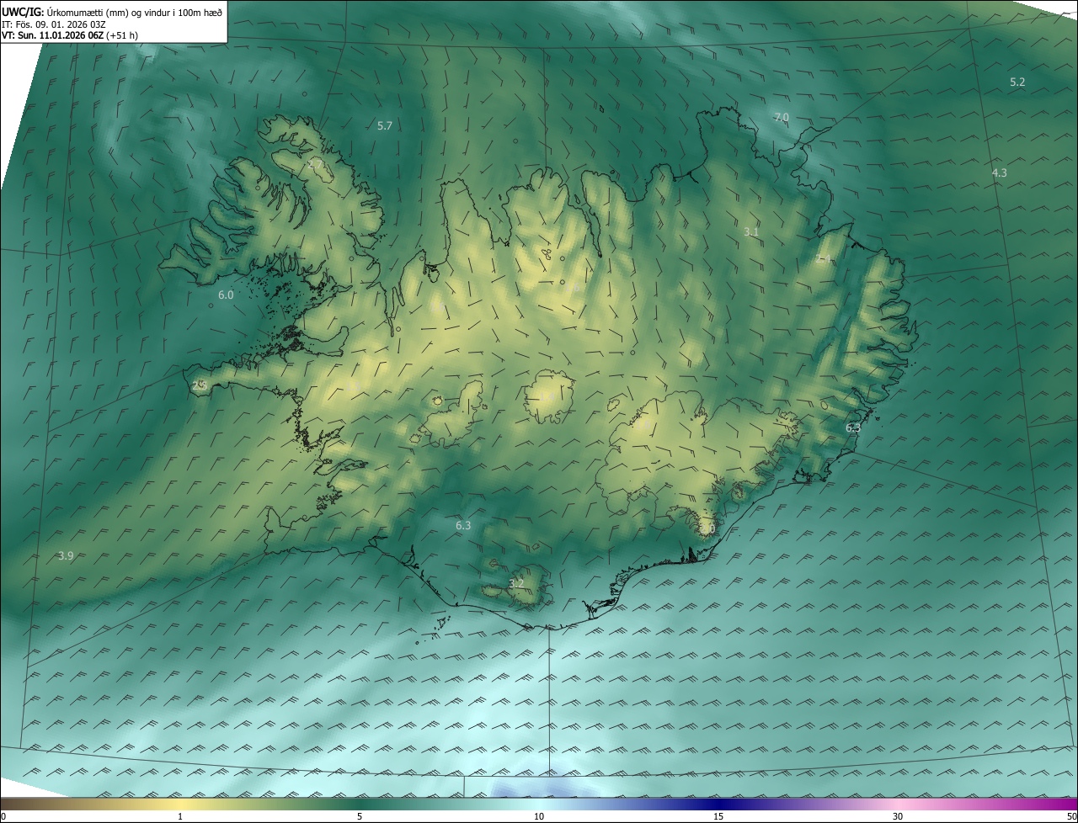Click the 1 tick on the color scale
This screenshot has width=1078, height=823.
[180, 816]
